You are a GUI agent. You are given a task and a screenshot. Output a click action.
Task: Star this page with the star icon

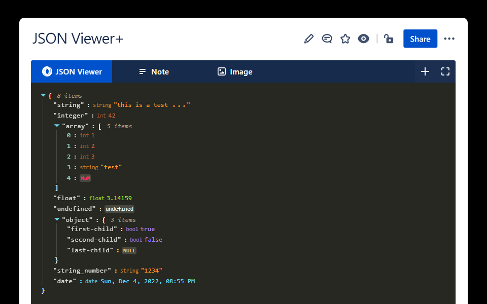(345, 39)
